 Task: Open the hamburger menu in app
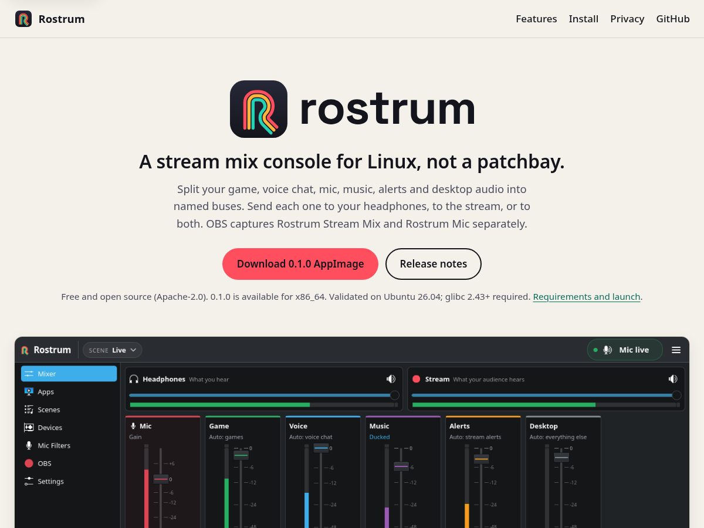(676, 350)
